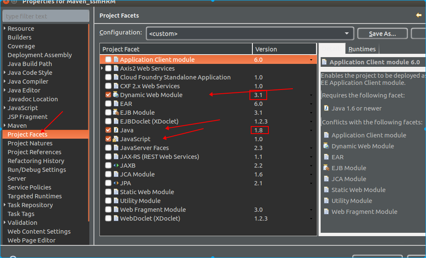This screenshot has width=426, height=258.
Task: Click the JAXB facet icon
Action: pyautogui.click(x=116, y=165)
